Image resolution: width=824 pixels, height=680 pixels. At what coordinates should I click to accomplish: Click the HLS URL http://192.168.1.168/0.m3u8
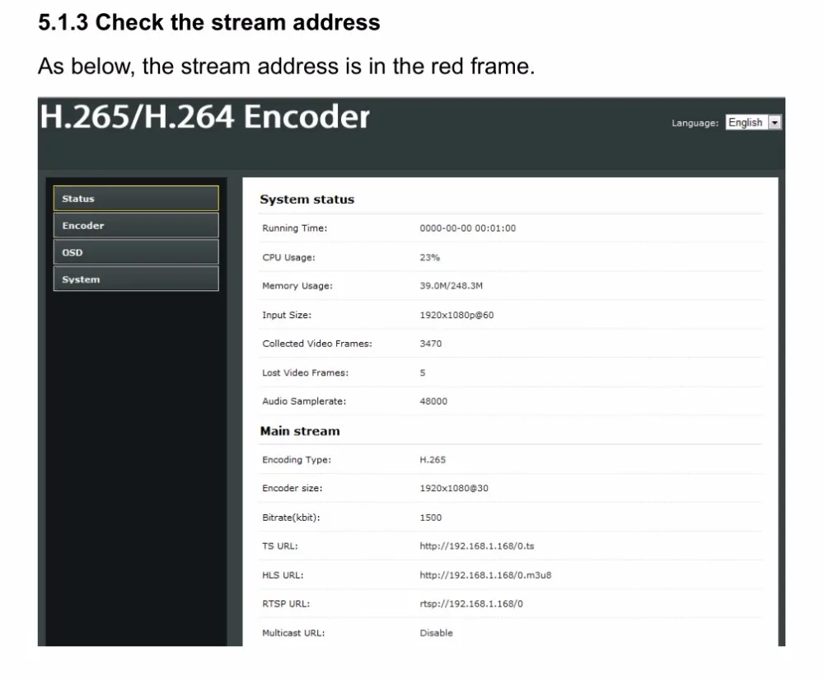[485, 574]
